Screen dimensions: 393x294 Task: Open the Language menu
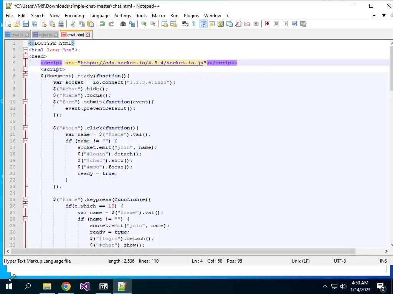(x=99, y=15)
